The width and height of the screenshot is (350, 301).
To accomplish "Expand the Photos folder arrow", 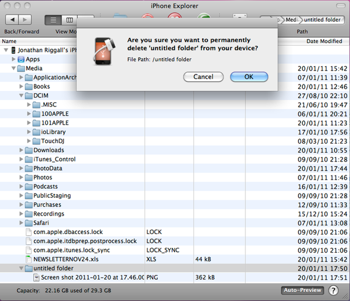I will (21, 177).
